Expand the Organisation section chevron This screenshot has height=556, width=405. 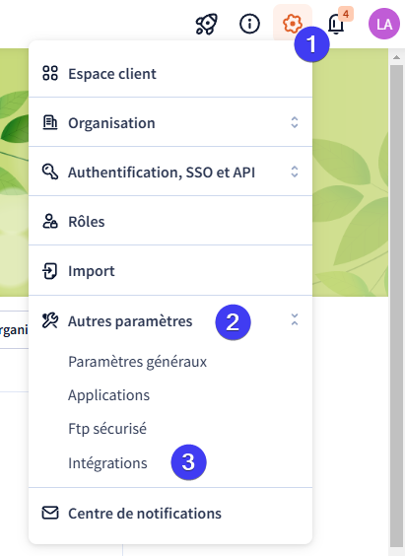point(295,122)
